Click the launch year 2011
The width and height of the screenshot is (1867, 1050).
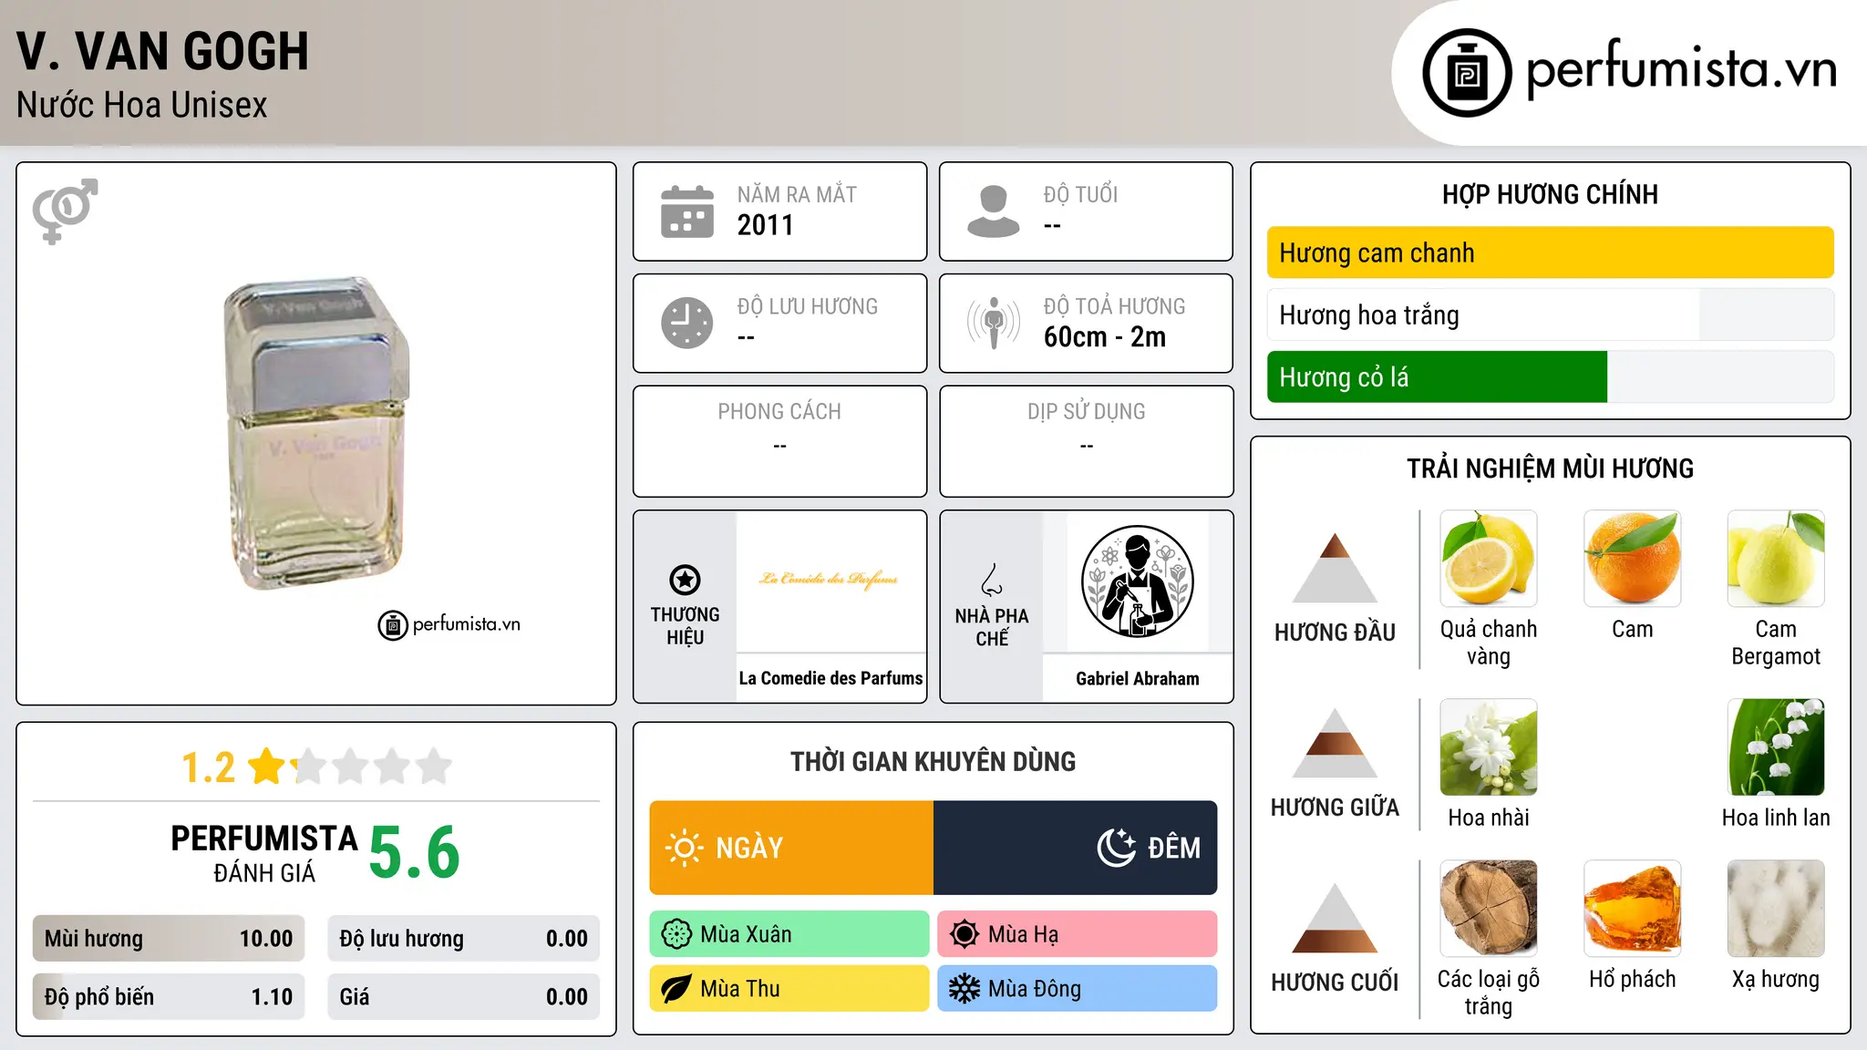pyautogui.click(x=766, y=225)
